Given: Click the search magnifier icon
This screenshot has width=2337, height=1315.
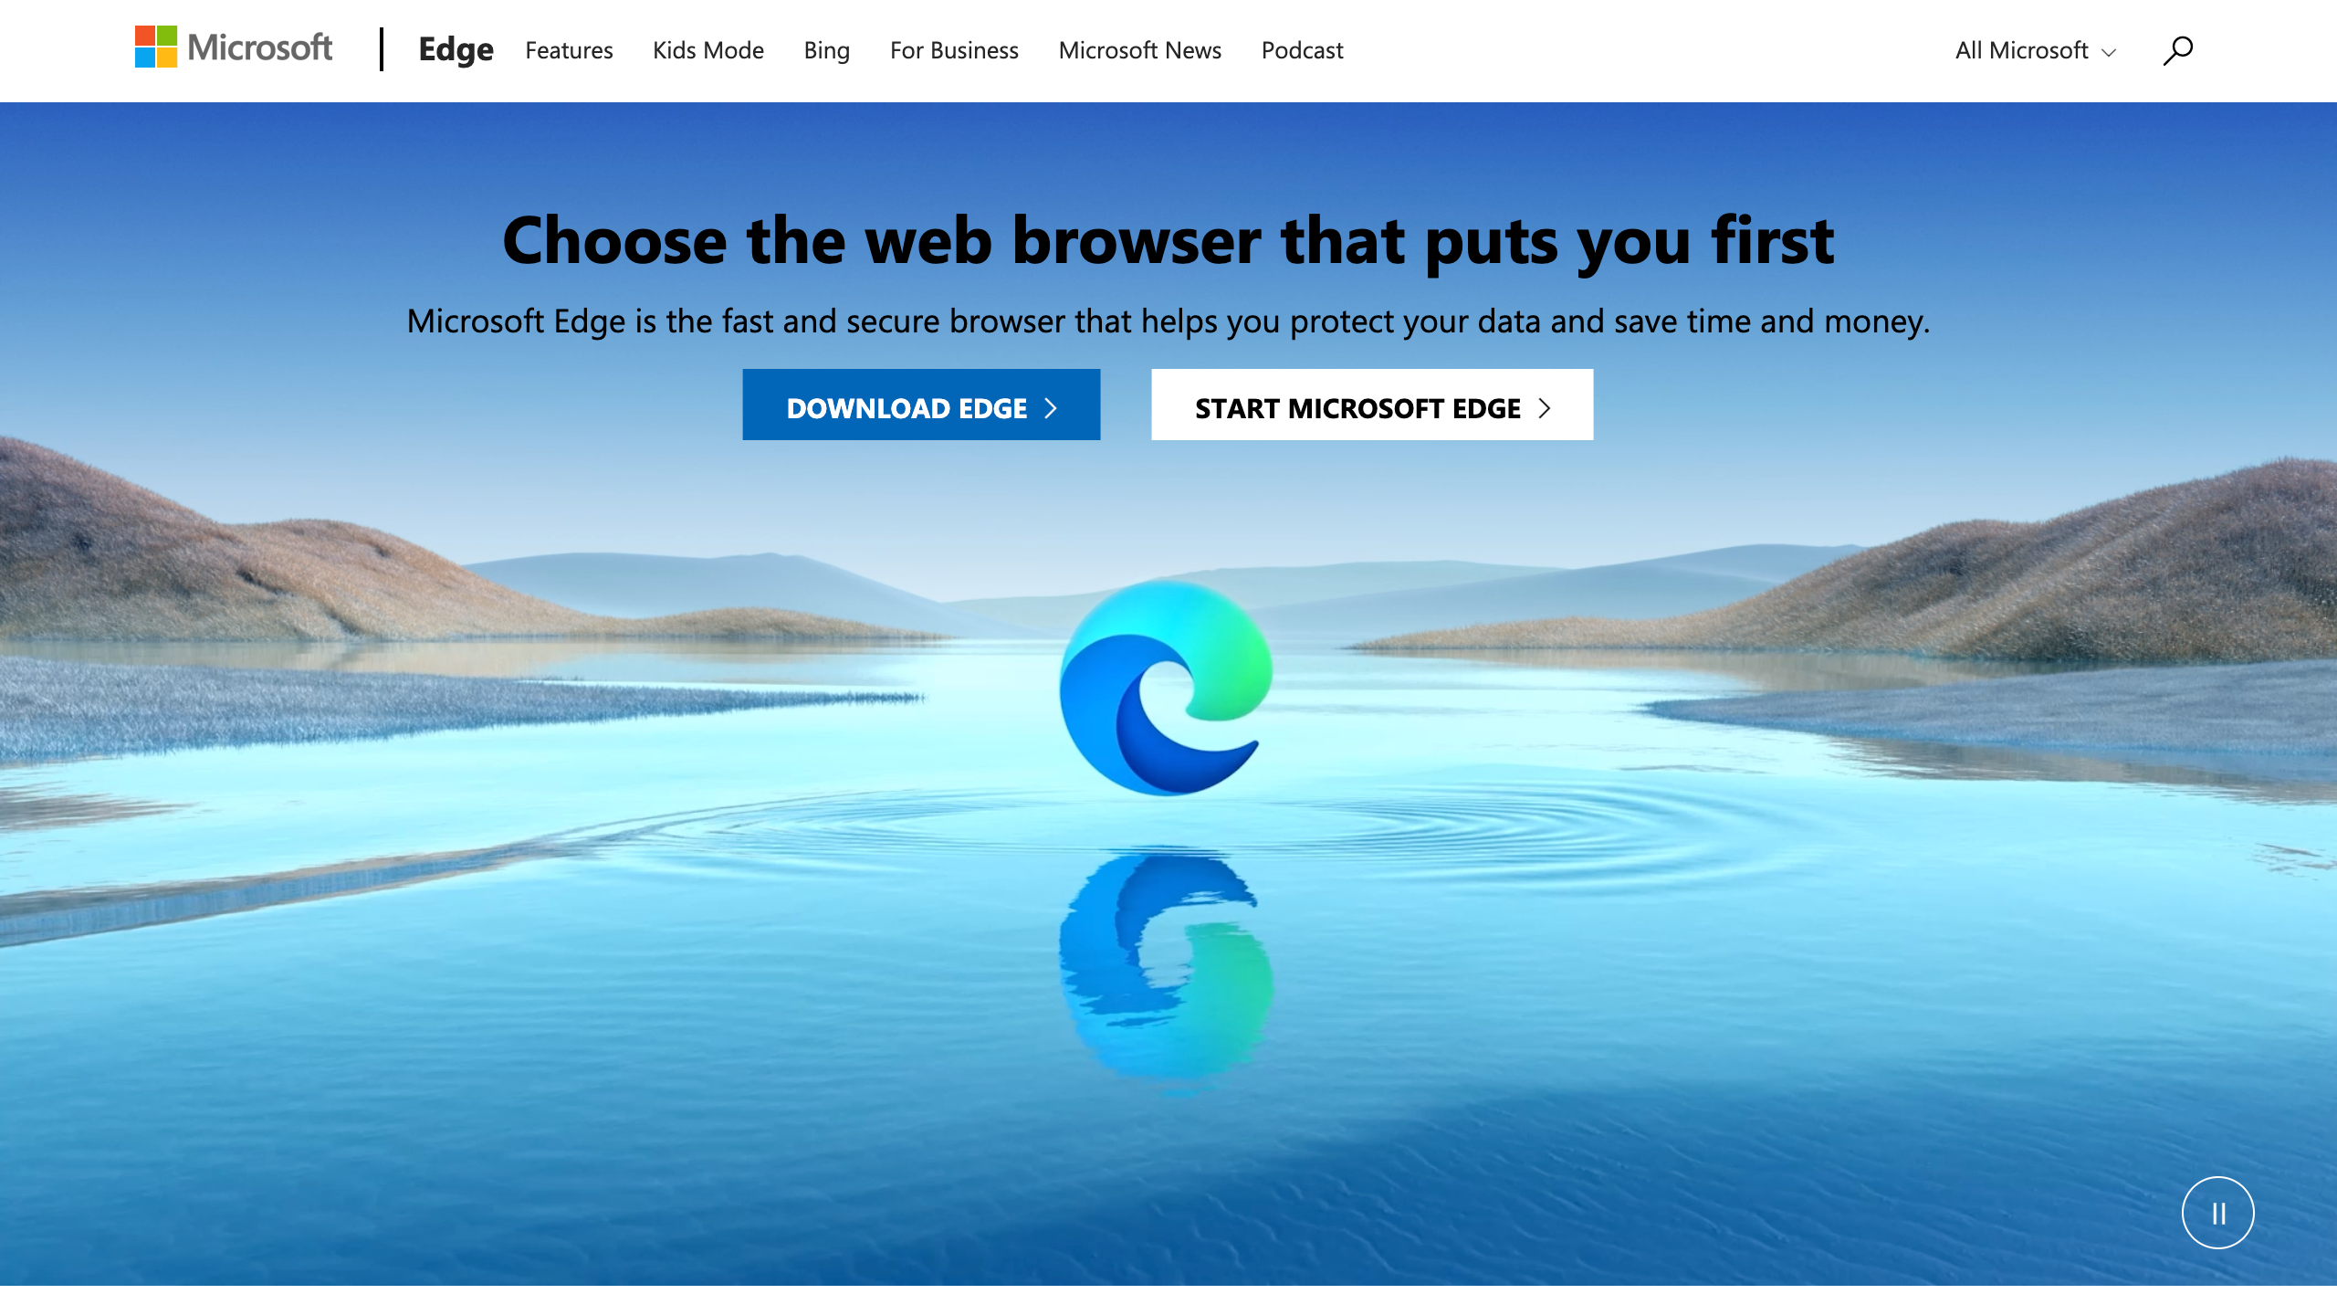Looking at the screenshot, I should coord(2176,48).
